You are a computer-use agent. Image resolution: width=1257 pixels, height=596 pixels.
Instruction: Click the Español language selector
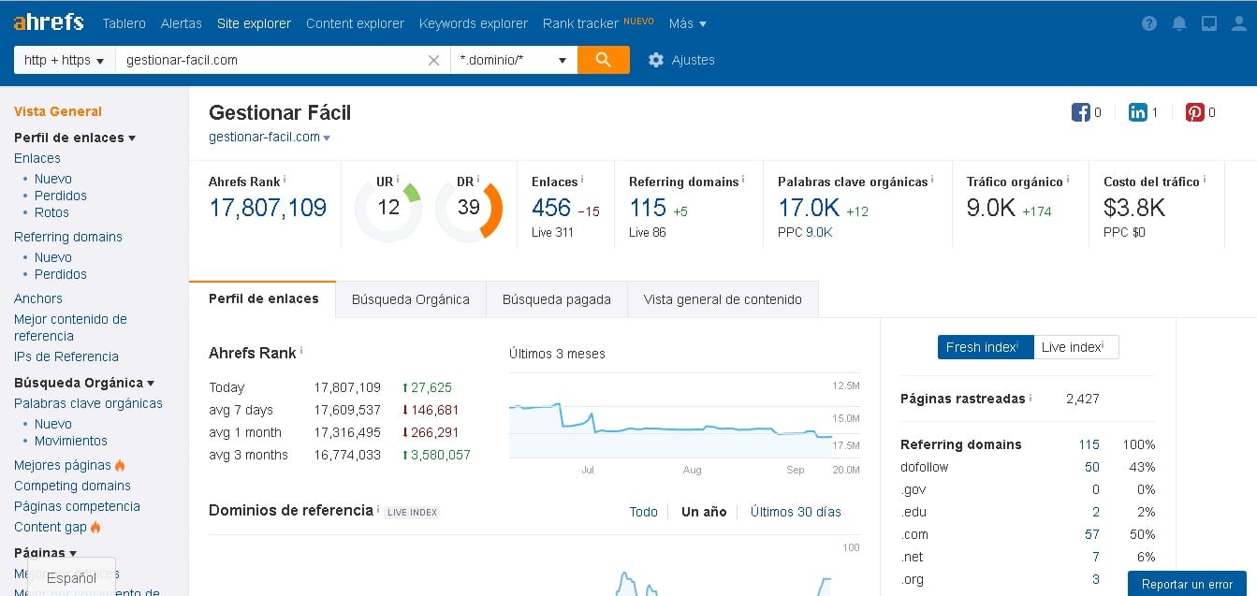pyautogui.click(x=71, y=578)
